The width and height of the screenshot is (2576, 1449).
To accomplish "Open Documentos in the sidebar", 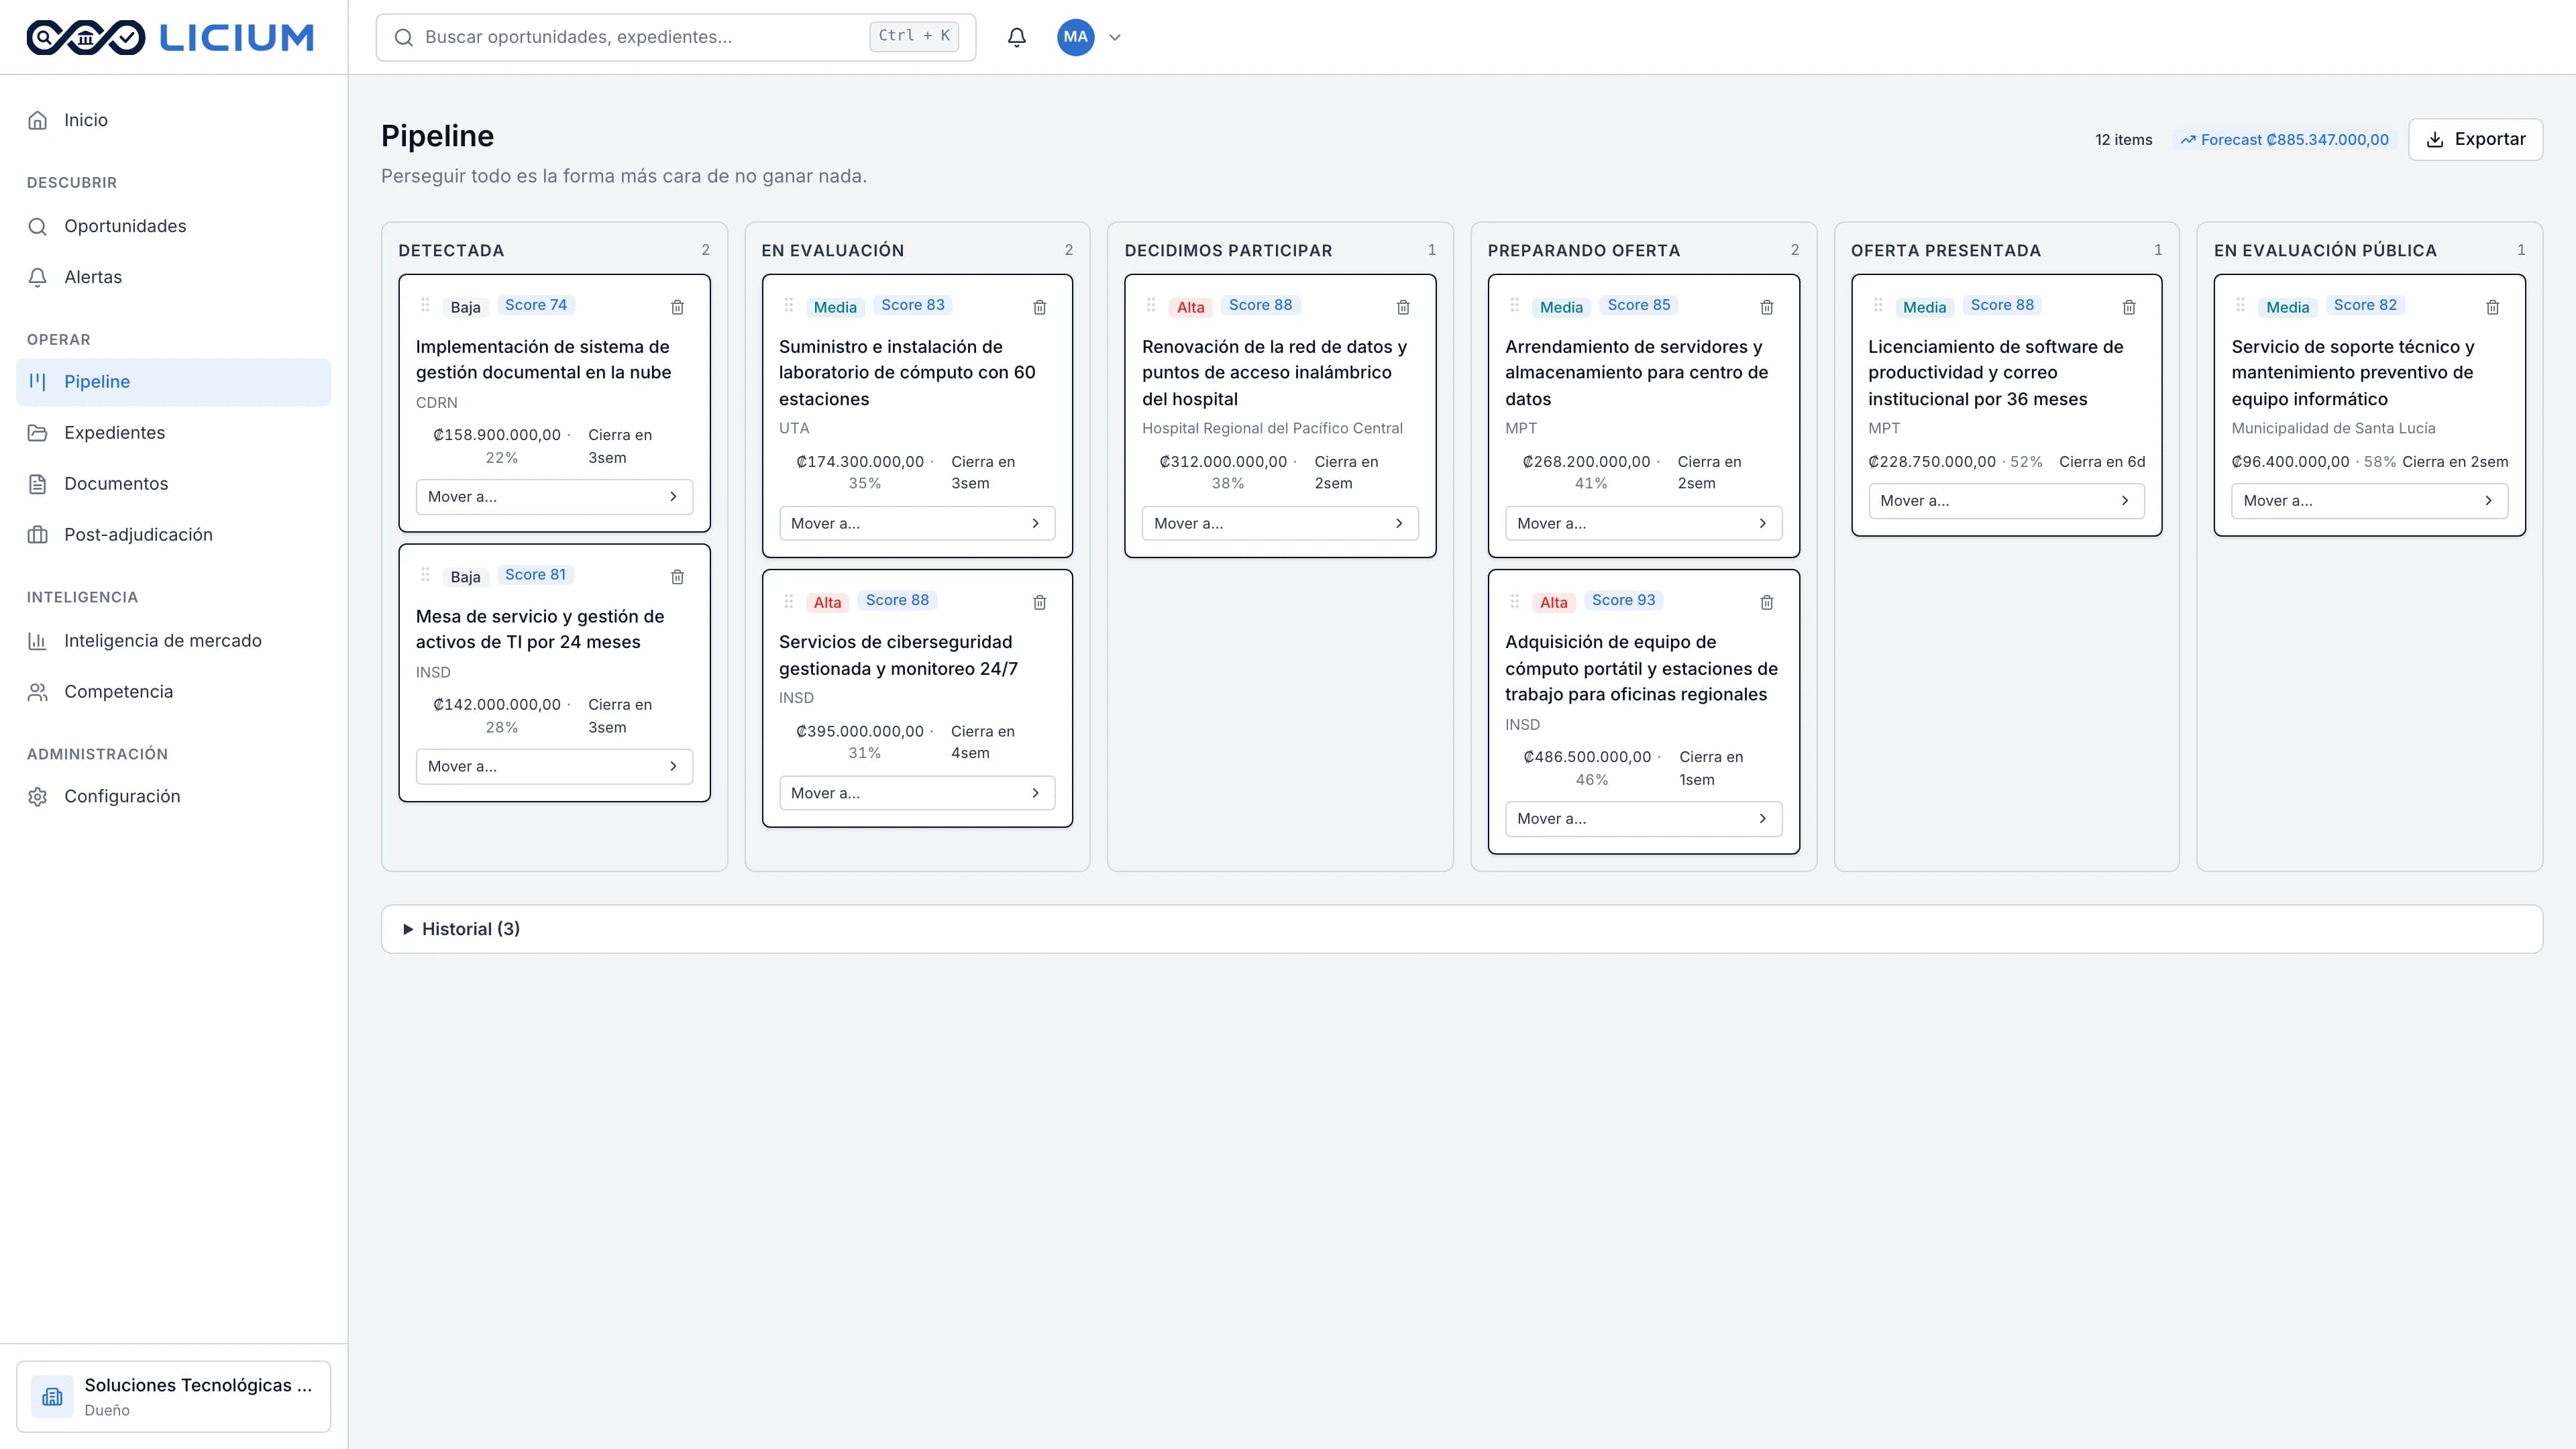I will [173, 484].
